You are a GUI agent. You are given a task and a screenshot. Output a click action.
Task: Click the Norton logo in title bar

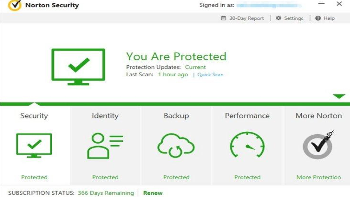coord(14,5)
